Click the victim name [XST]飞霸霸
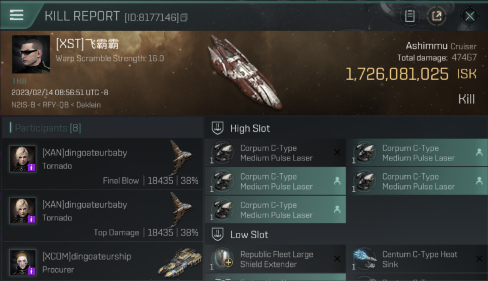Image resolution: width=488 pixels, height=281 pixels. 87,44
